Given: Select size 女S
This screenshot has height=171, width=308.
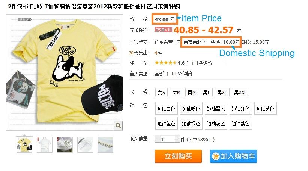Looking at the screenshot, I should point(161,92).
